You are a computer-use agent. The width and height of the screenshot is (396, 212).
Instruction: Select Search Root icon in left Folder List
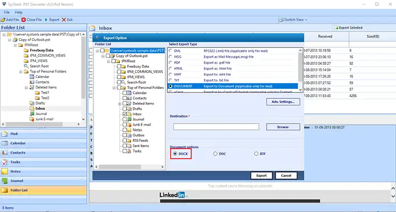pyautogui.click(x=26, y=66)
